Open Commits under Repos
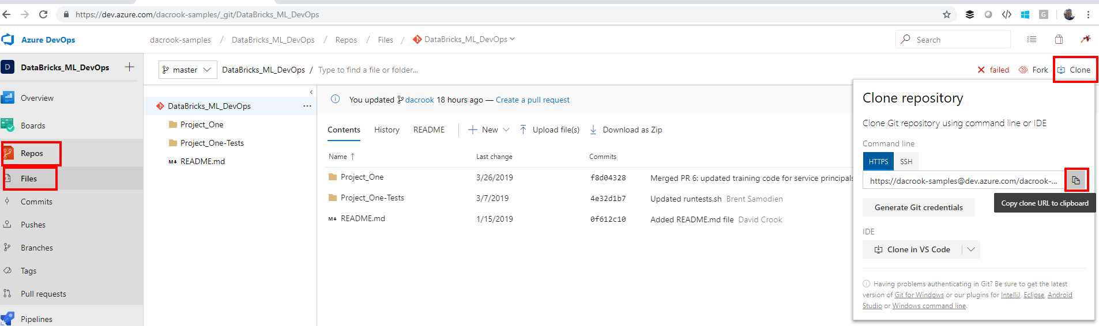Screen dimensions: 1099x326 coord(36,202)
